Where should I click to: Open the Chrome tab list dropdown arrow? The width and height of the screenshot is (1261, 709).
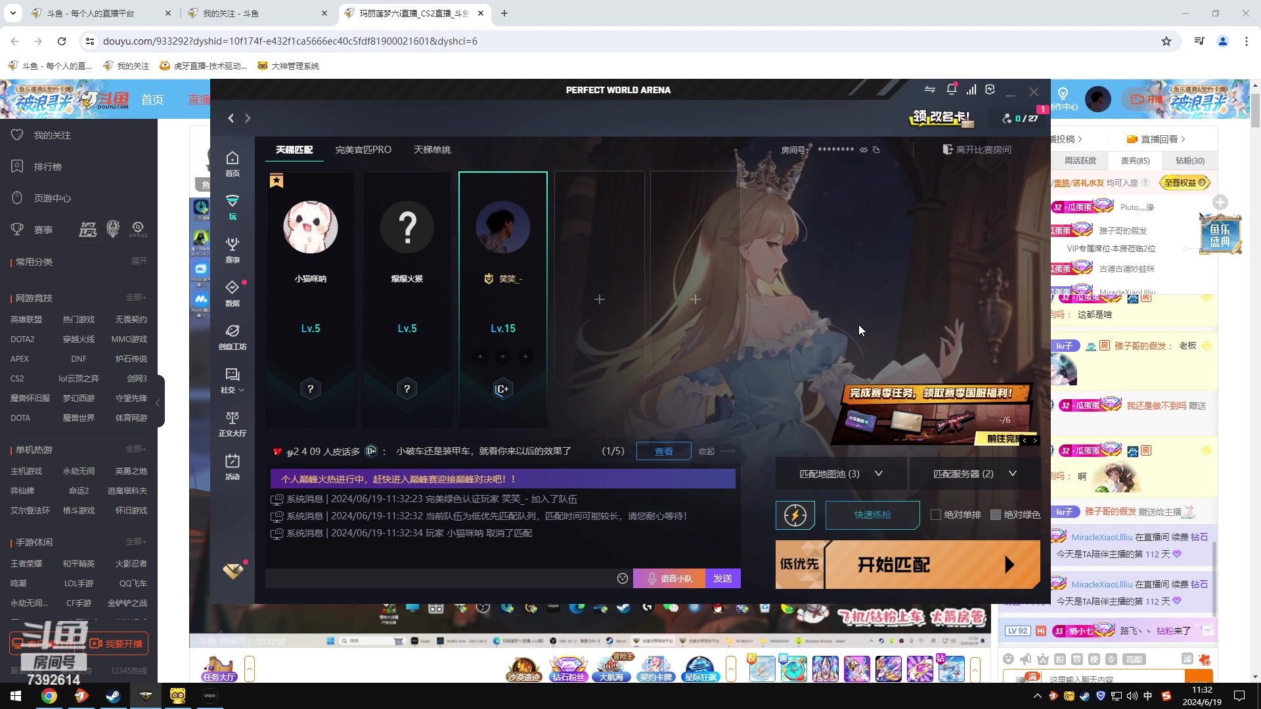12,13
